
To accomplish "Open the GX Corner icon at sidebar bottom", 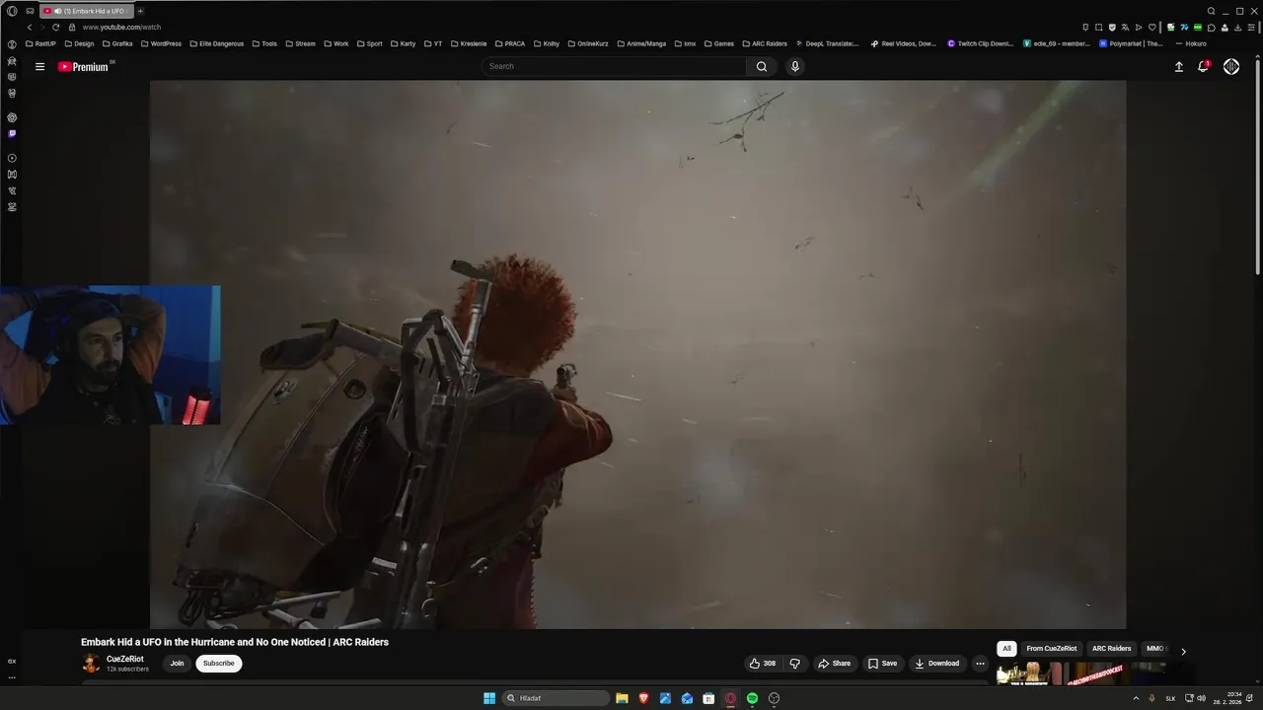I will (x=12, y=662).
